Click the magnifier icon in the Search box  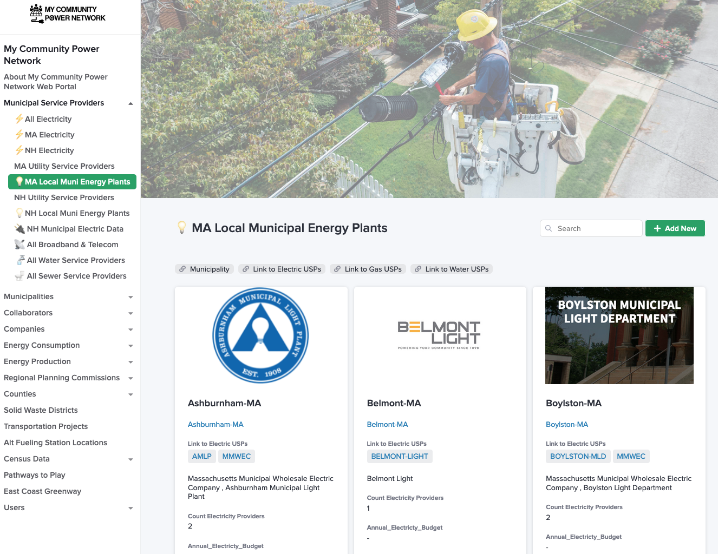click(549, 228)
